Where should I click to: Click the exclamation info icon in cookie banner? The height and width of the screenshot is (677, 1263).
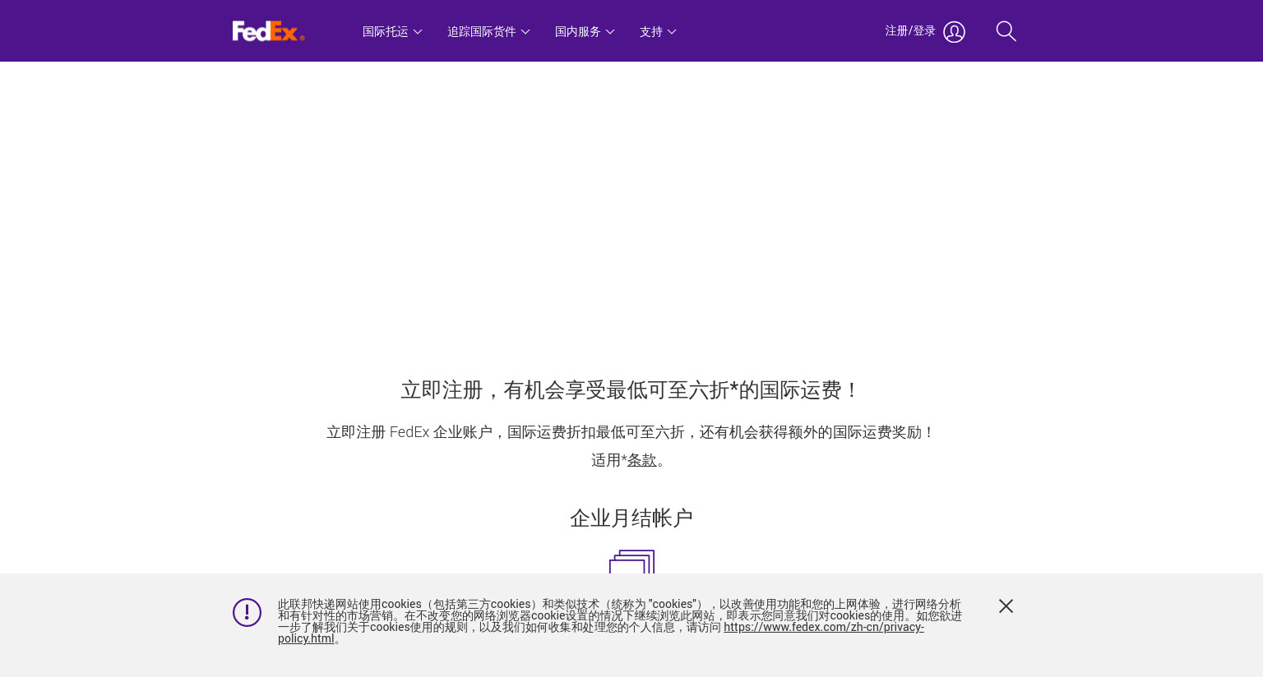point(247,612)
